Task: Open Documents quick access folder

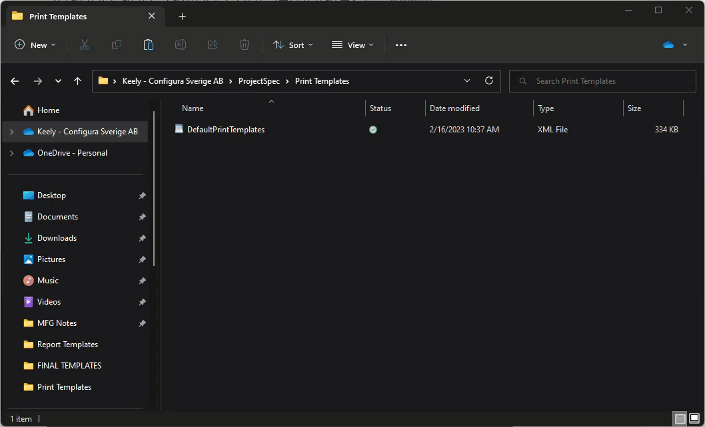Action: pos(57,216)
